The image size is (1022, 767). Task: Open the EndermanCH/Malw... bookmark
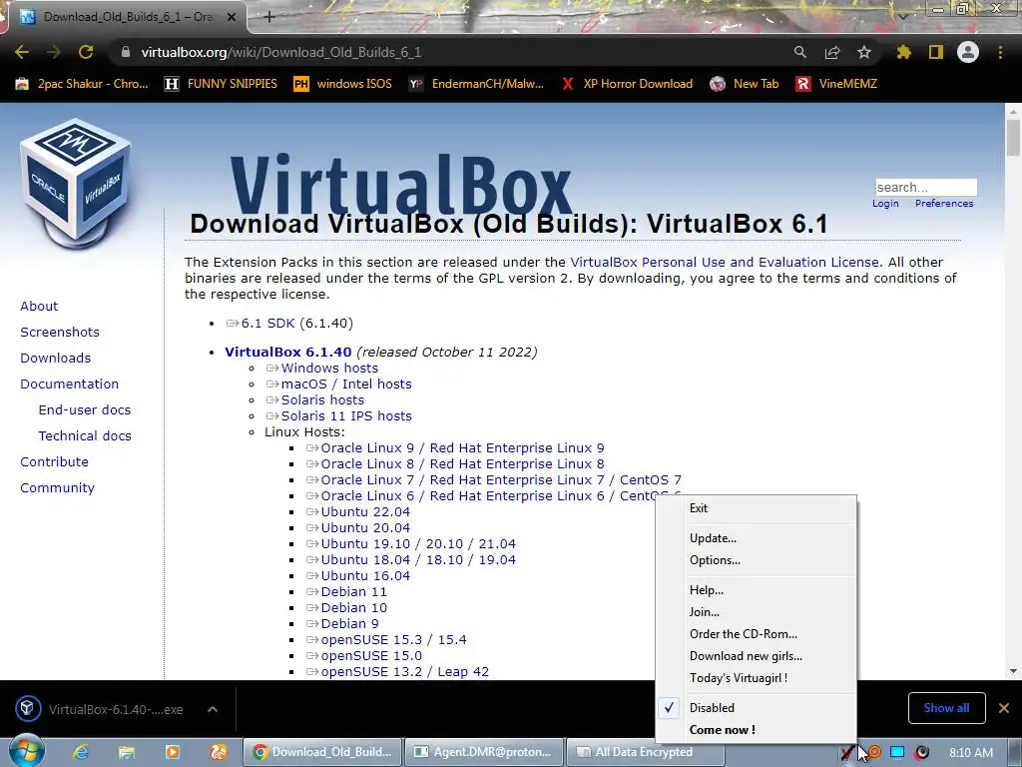(x=476, y=84)
